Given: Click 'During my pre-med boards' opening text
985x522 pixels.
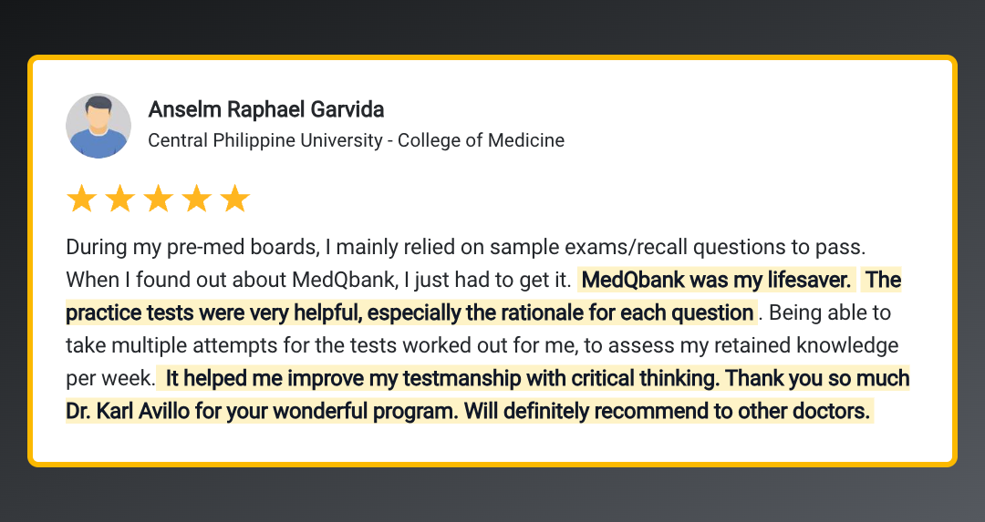Looking at the screenshot, I should [192, 247].
